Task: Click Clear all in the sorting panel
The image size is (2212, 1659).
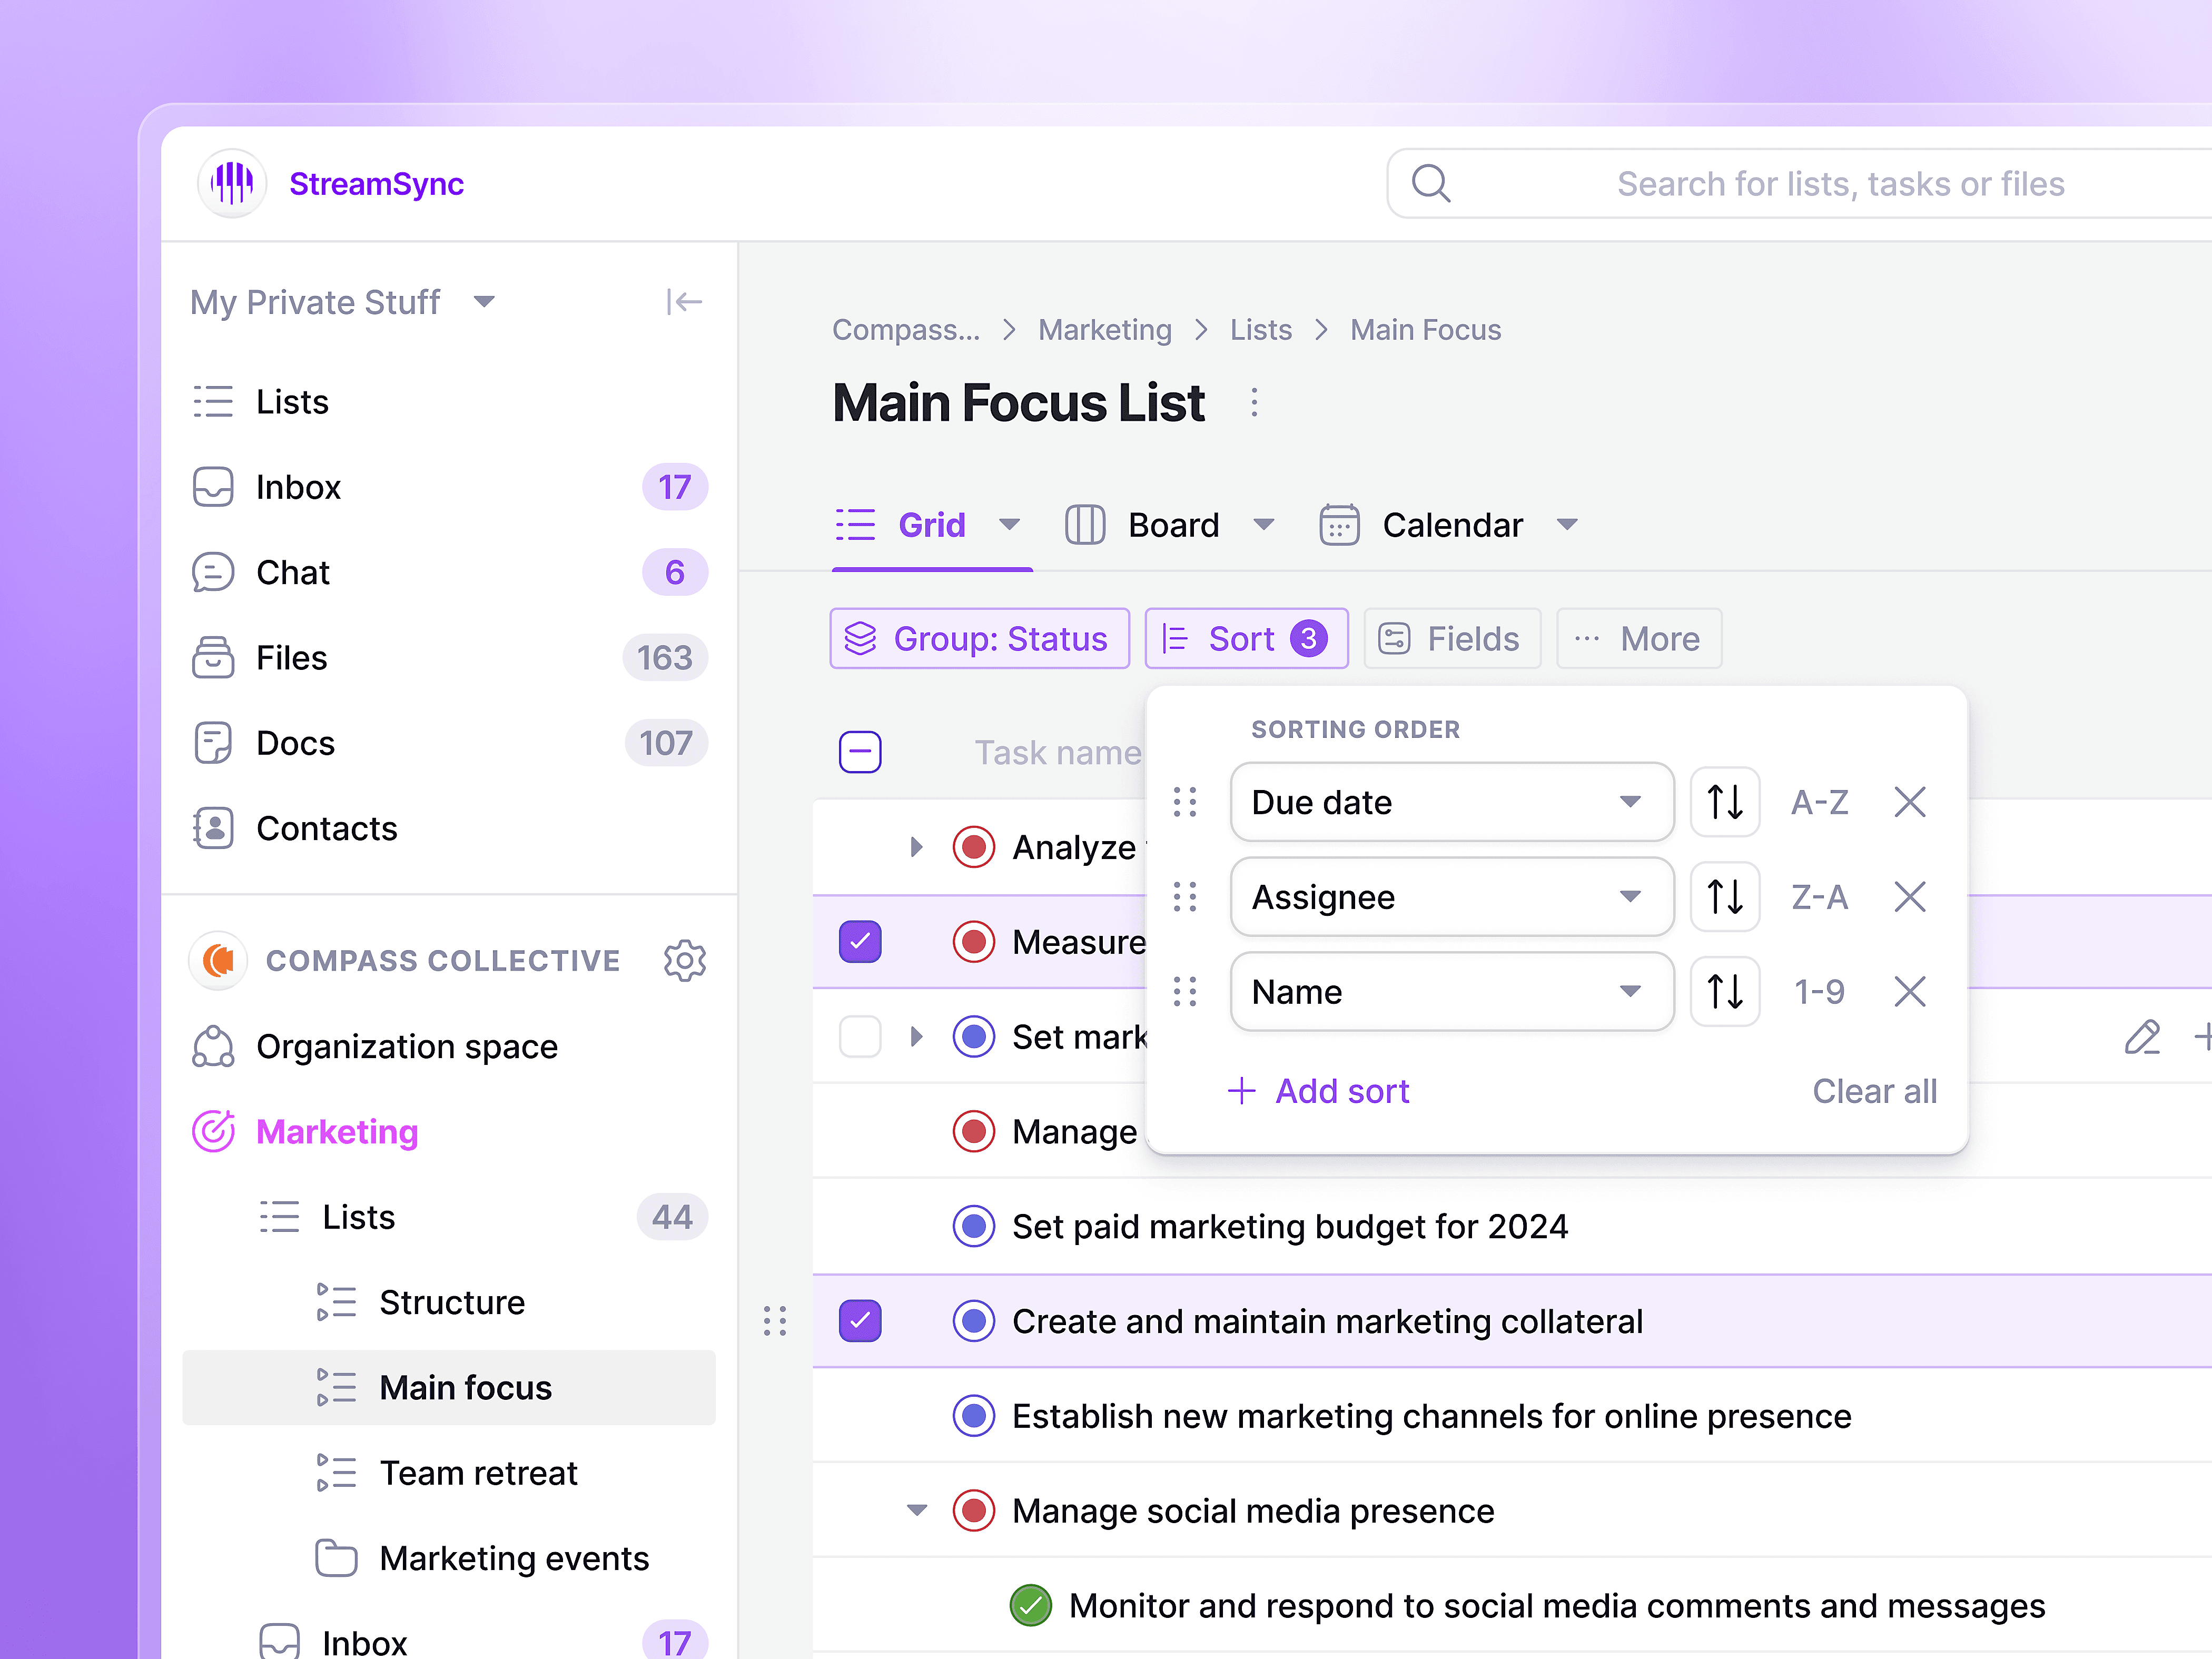Action: click(x=1874, y=1091)
